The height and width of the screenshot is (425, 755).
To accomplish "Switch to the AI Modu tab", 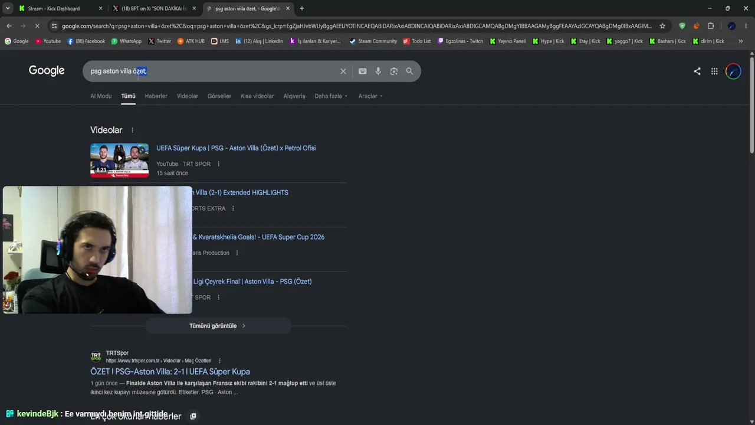I will 101,96.
